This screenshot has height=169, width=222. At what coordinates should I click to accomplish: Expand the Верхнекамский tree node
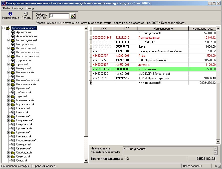coord(8,48)
